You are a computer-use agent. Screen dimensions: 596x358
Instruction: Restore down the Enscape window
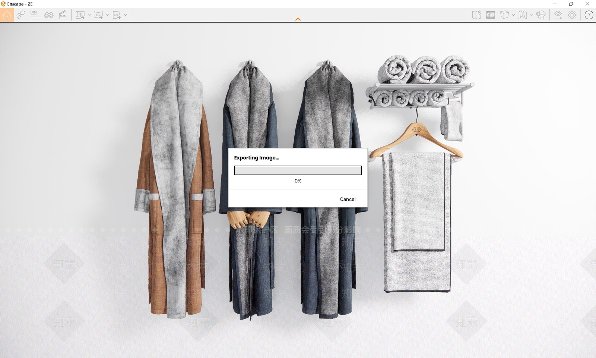[x=571, y=4]
